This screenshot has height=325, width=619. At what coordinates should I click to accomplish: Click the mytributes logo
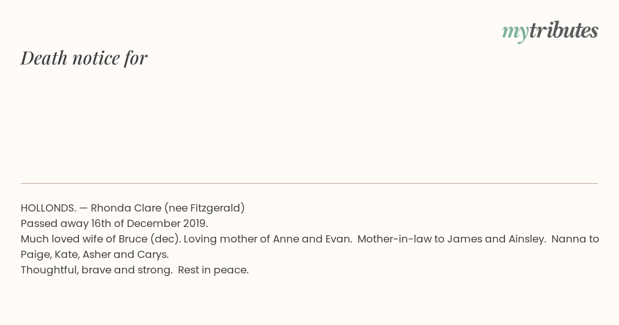coord(550,31)
